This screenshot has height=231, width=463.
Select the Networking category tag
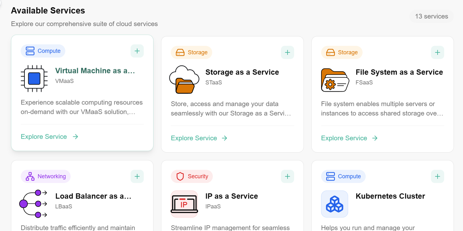46,176
